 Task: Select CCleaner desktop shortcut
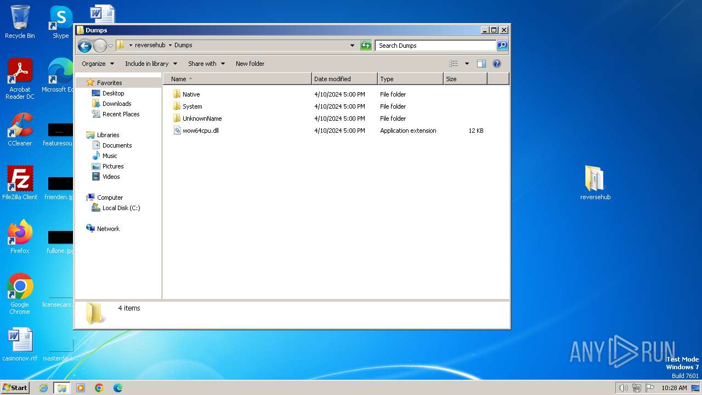click(x=20, y=129)
